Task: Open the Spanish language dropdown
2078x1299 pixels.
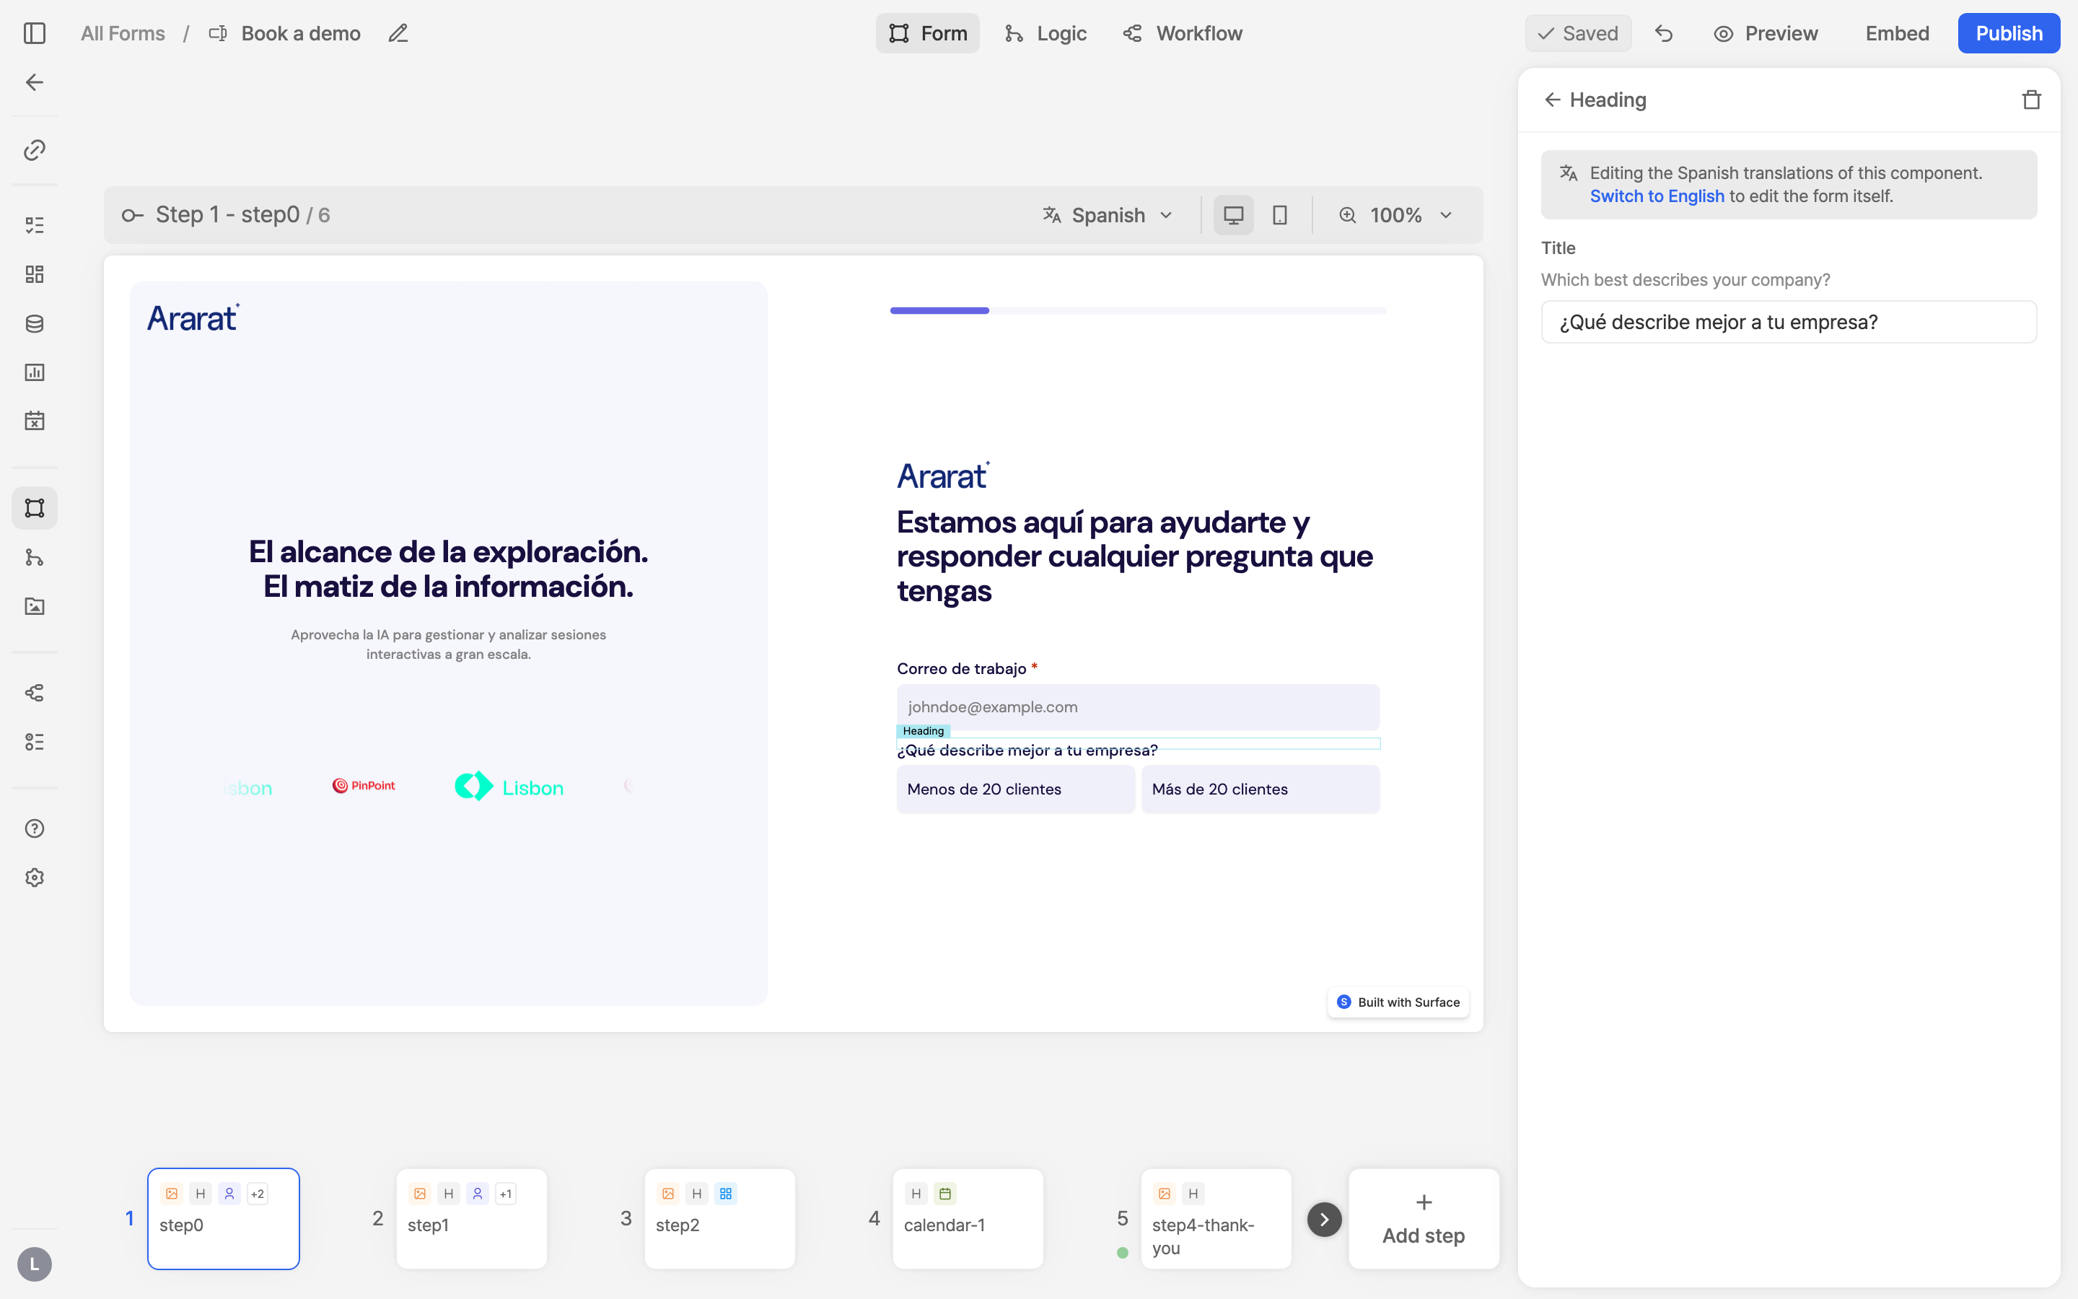Action: [x=1108, y=215]
